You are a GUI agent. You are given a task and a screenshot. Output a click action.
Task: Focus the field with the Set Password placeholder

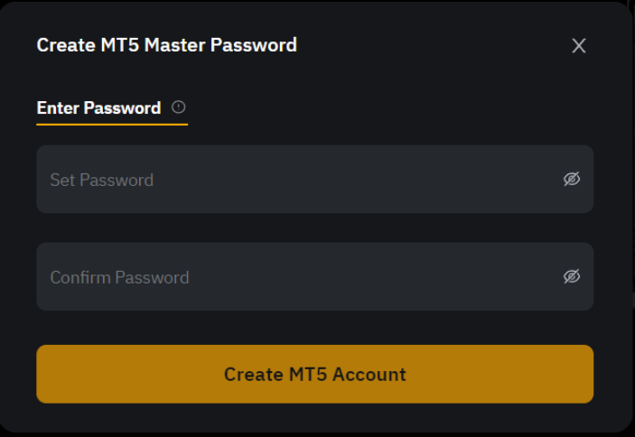(x=315, y=180)
